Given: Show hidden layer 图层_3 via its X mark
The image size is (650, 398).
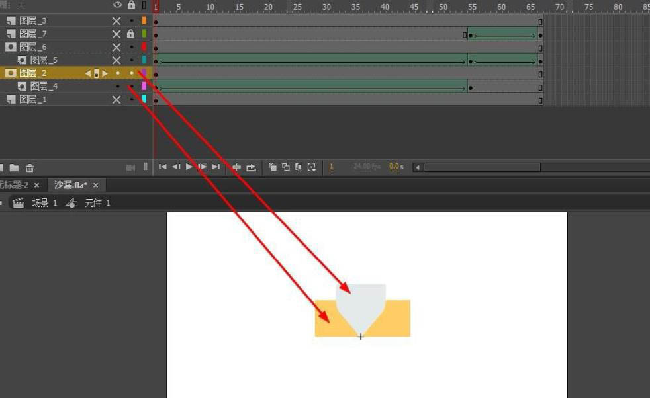Looking at the screenshot, I should pyautogui.click(x=116, y=20).
